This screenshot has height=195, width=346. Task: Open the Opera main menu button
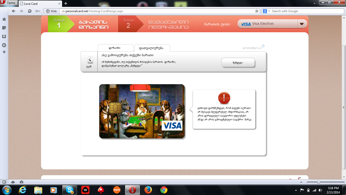tap(9, 3)
